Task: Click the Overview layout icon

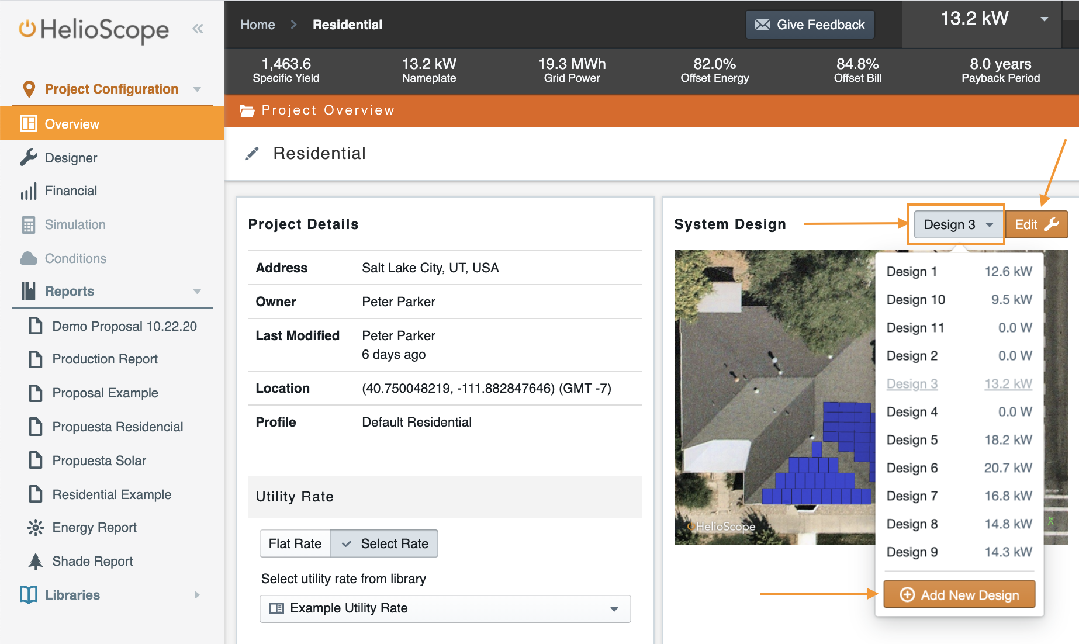Action: click(29, 124)
